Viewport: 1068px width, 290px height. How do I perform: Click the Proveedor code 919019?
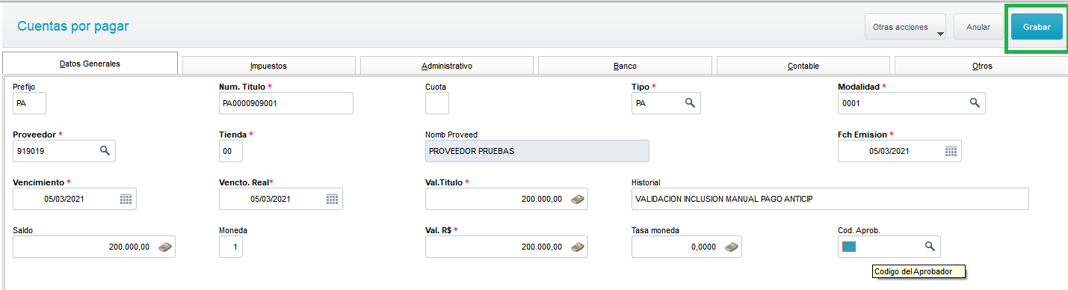click(31, 151)
